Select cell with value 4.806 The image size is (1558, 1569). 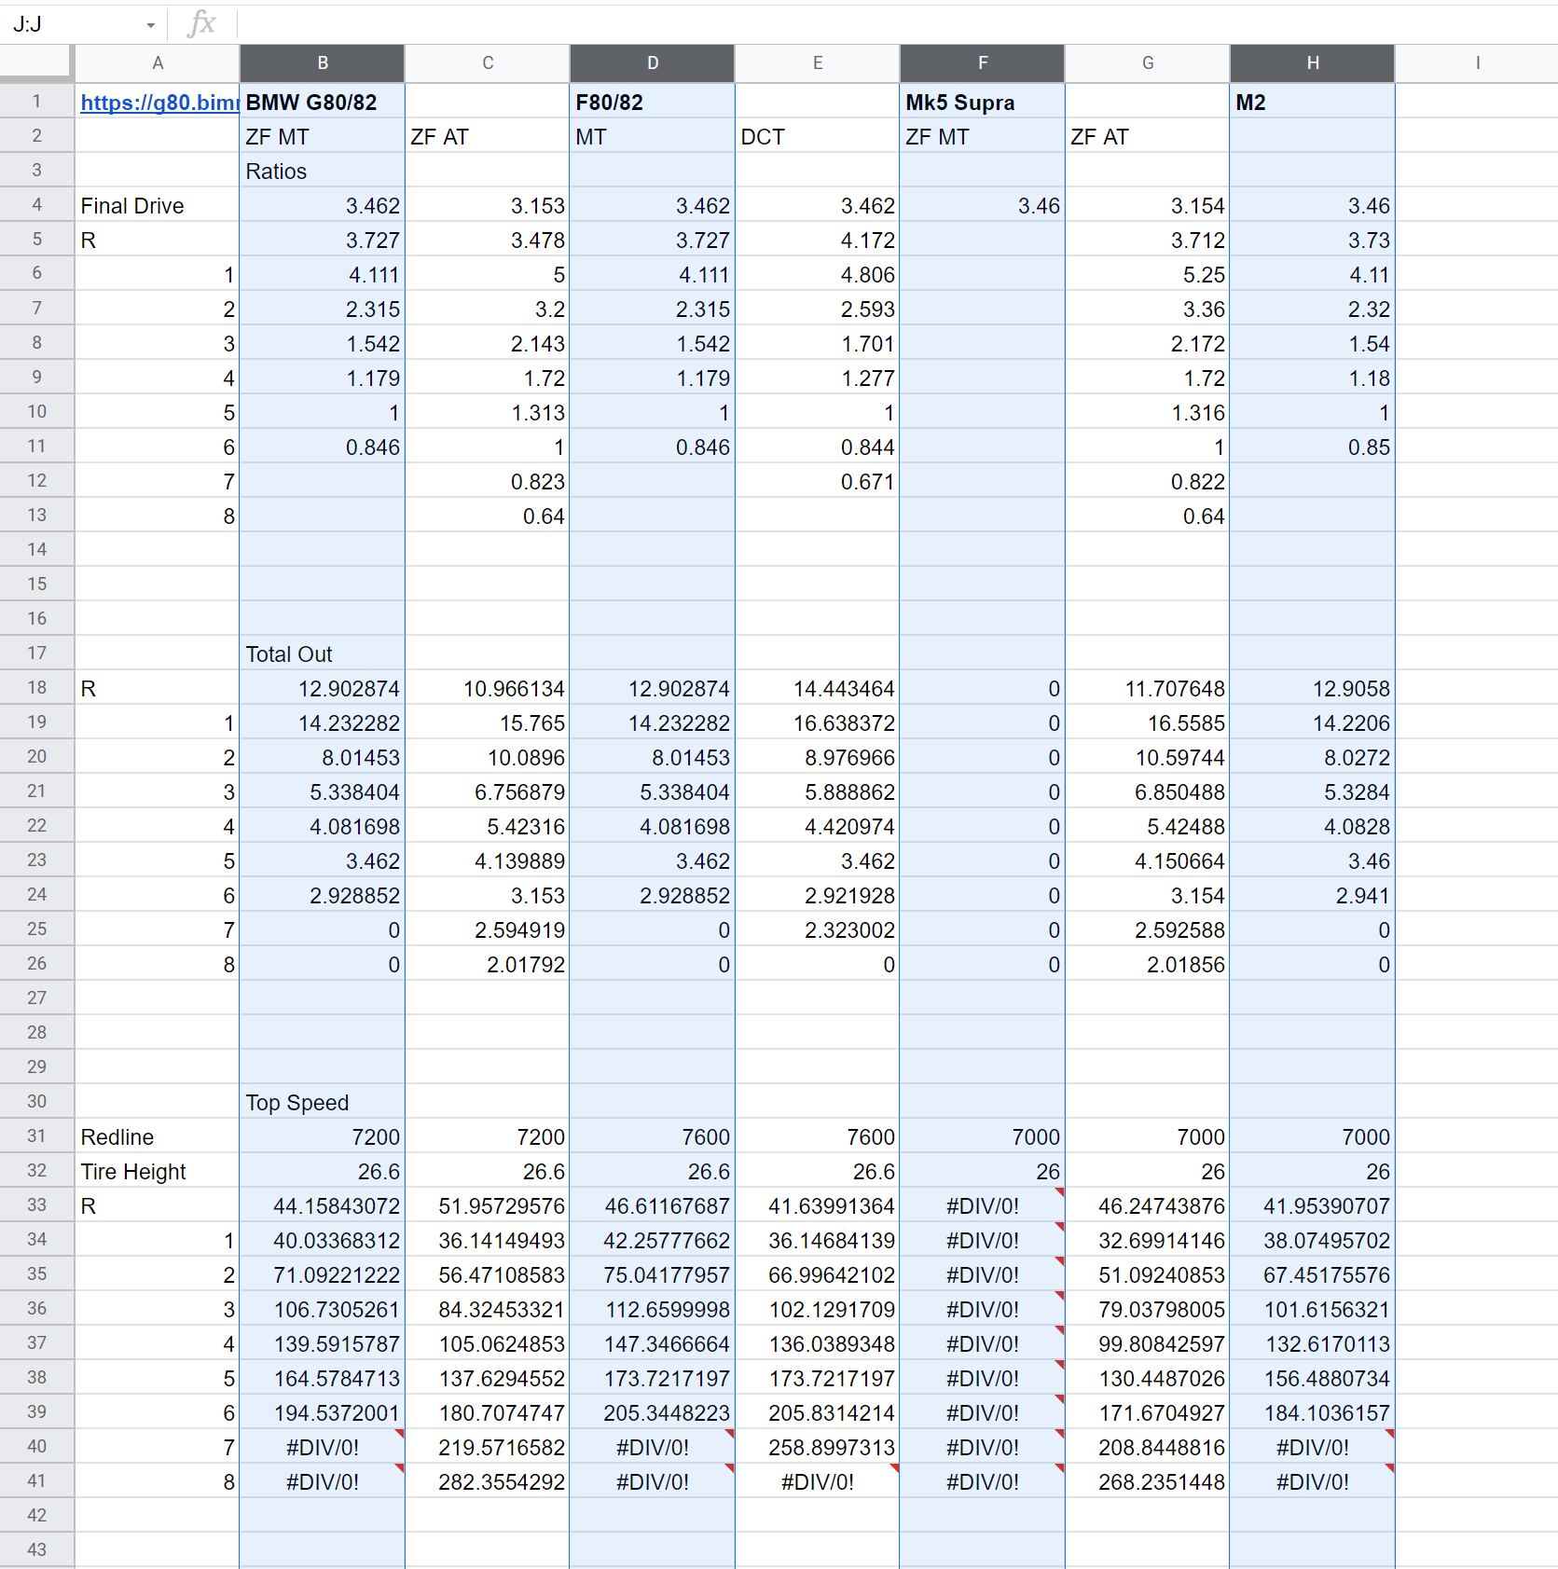click(x=818, y=274)
